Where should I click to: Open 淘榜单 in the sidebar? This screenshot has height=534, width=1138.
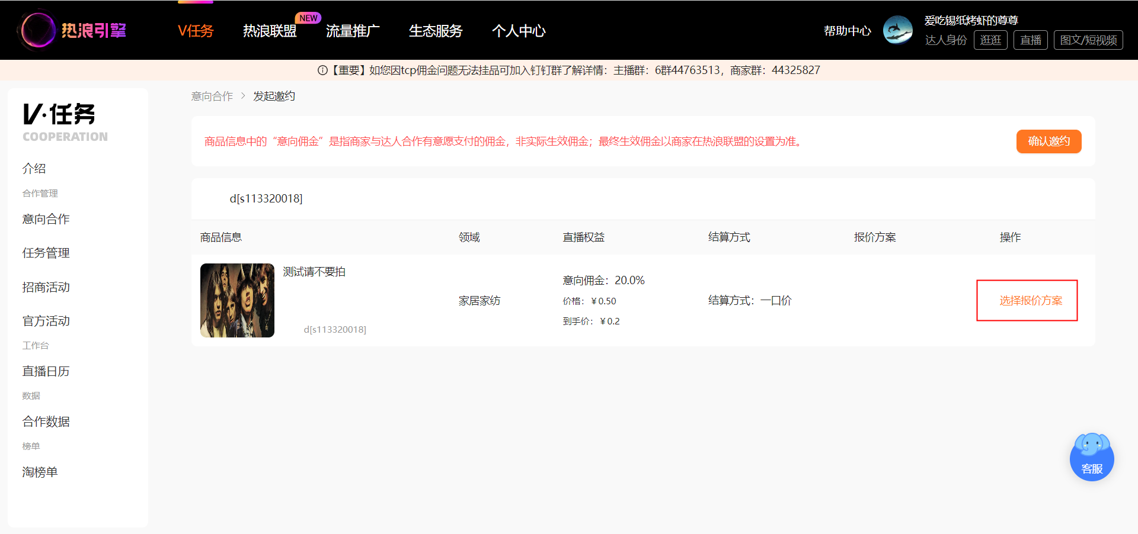point(40,472)
